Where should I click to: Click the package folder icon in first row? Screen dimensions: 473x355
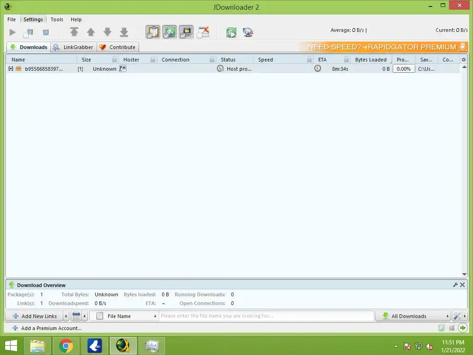click(18, 69)
